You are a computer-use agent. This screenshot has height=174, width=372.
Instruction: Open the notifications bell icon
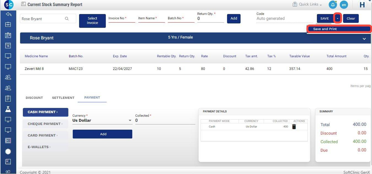332,5
